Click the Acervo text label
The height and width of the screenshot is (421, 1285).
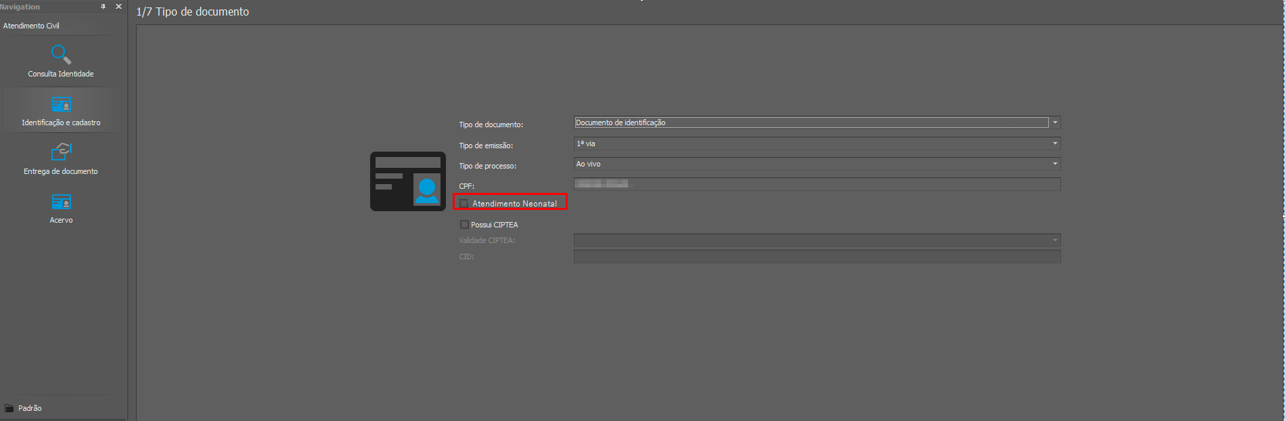click(x=61, y=220)
